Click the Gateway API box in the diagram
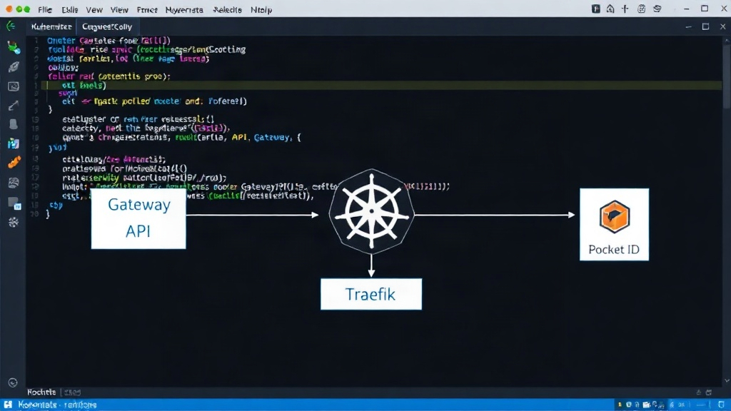This screenshot has height=411, width=731. pos(138,218)
